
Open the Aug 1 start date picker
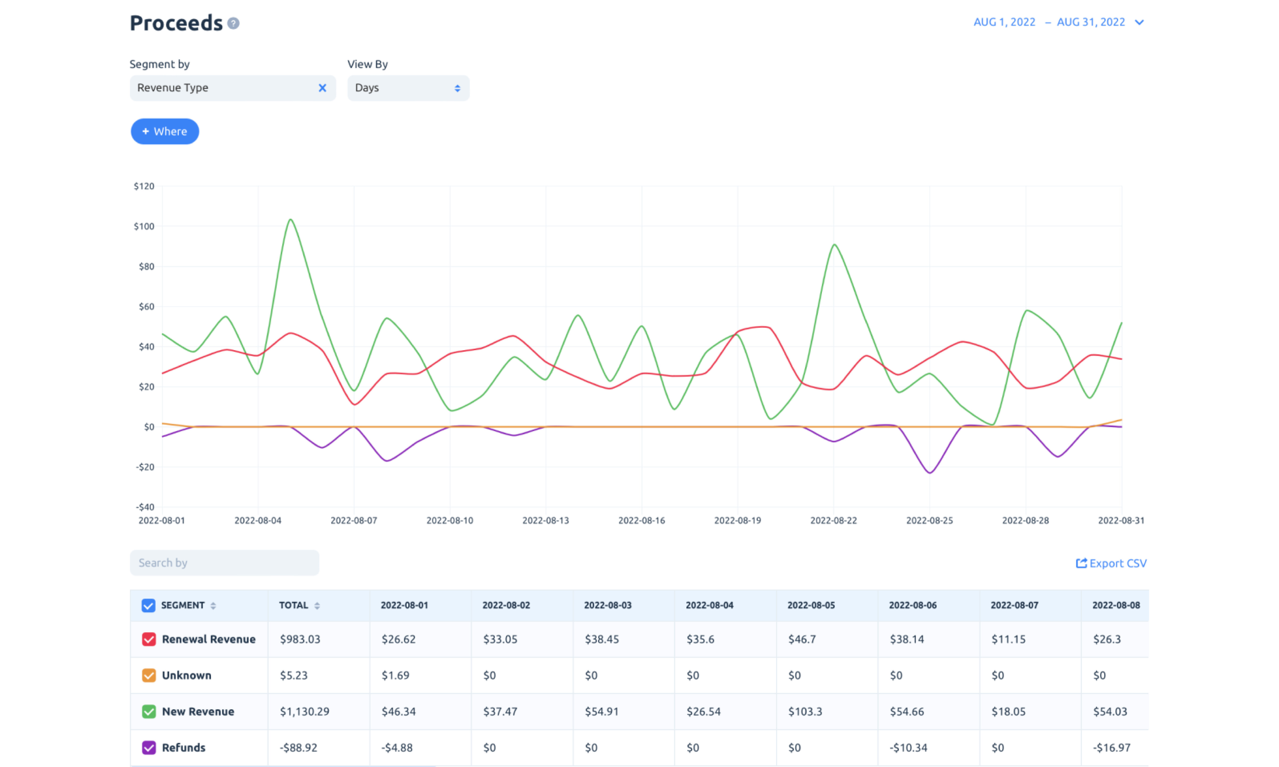pos(1004,22)
